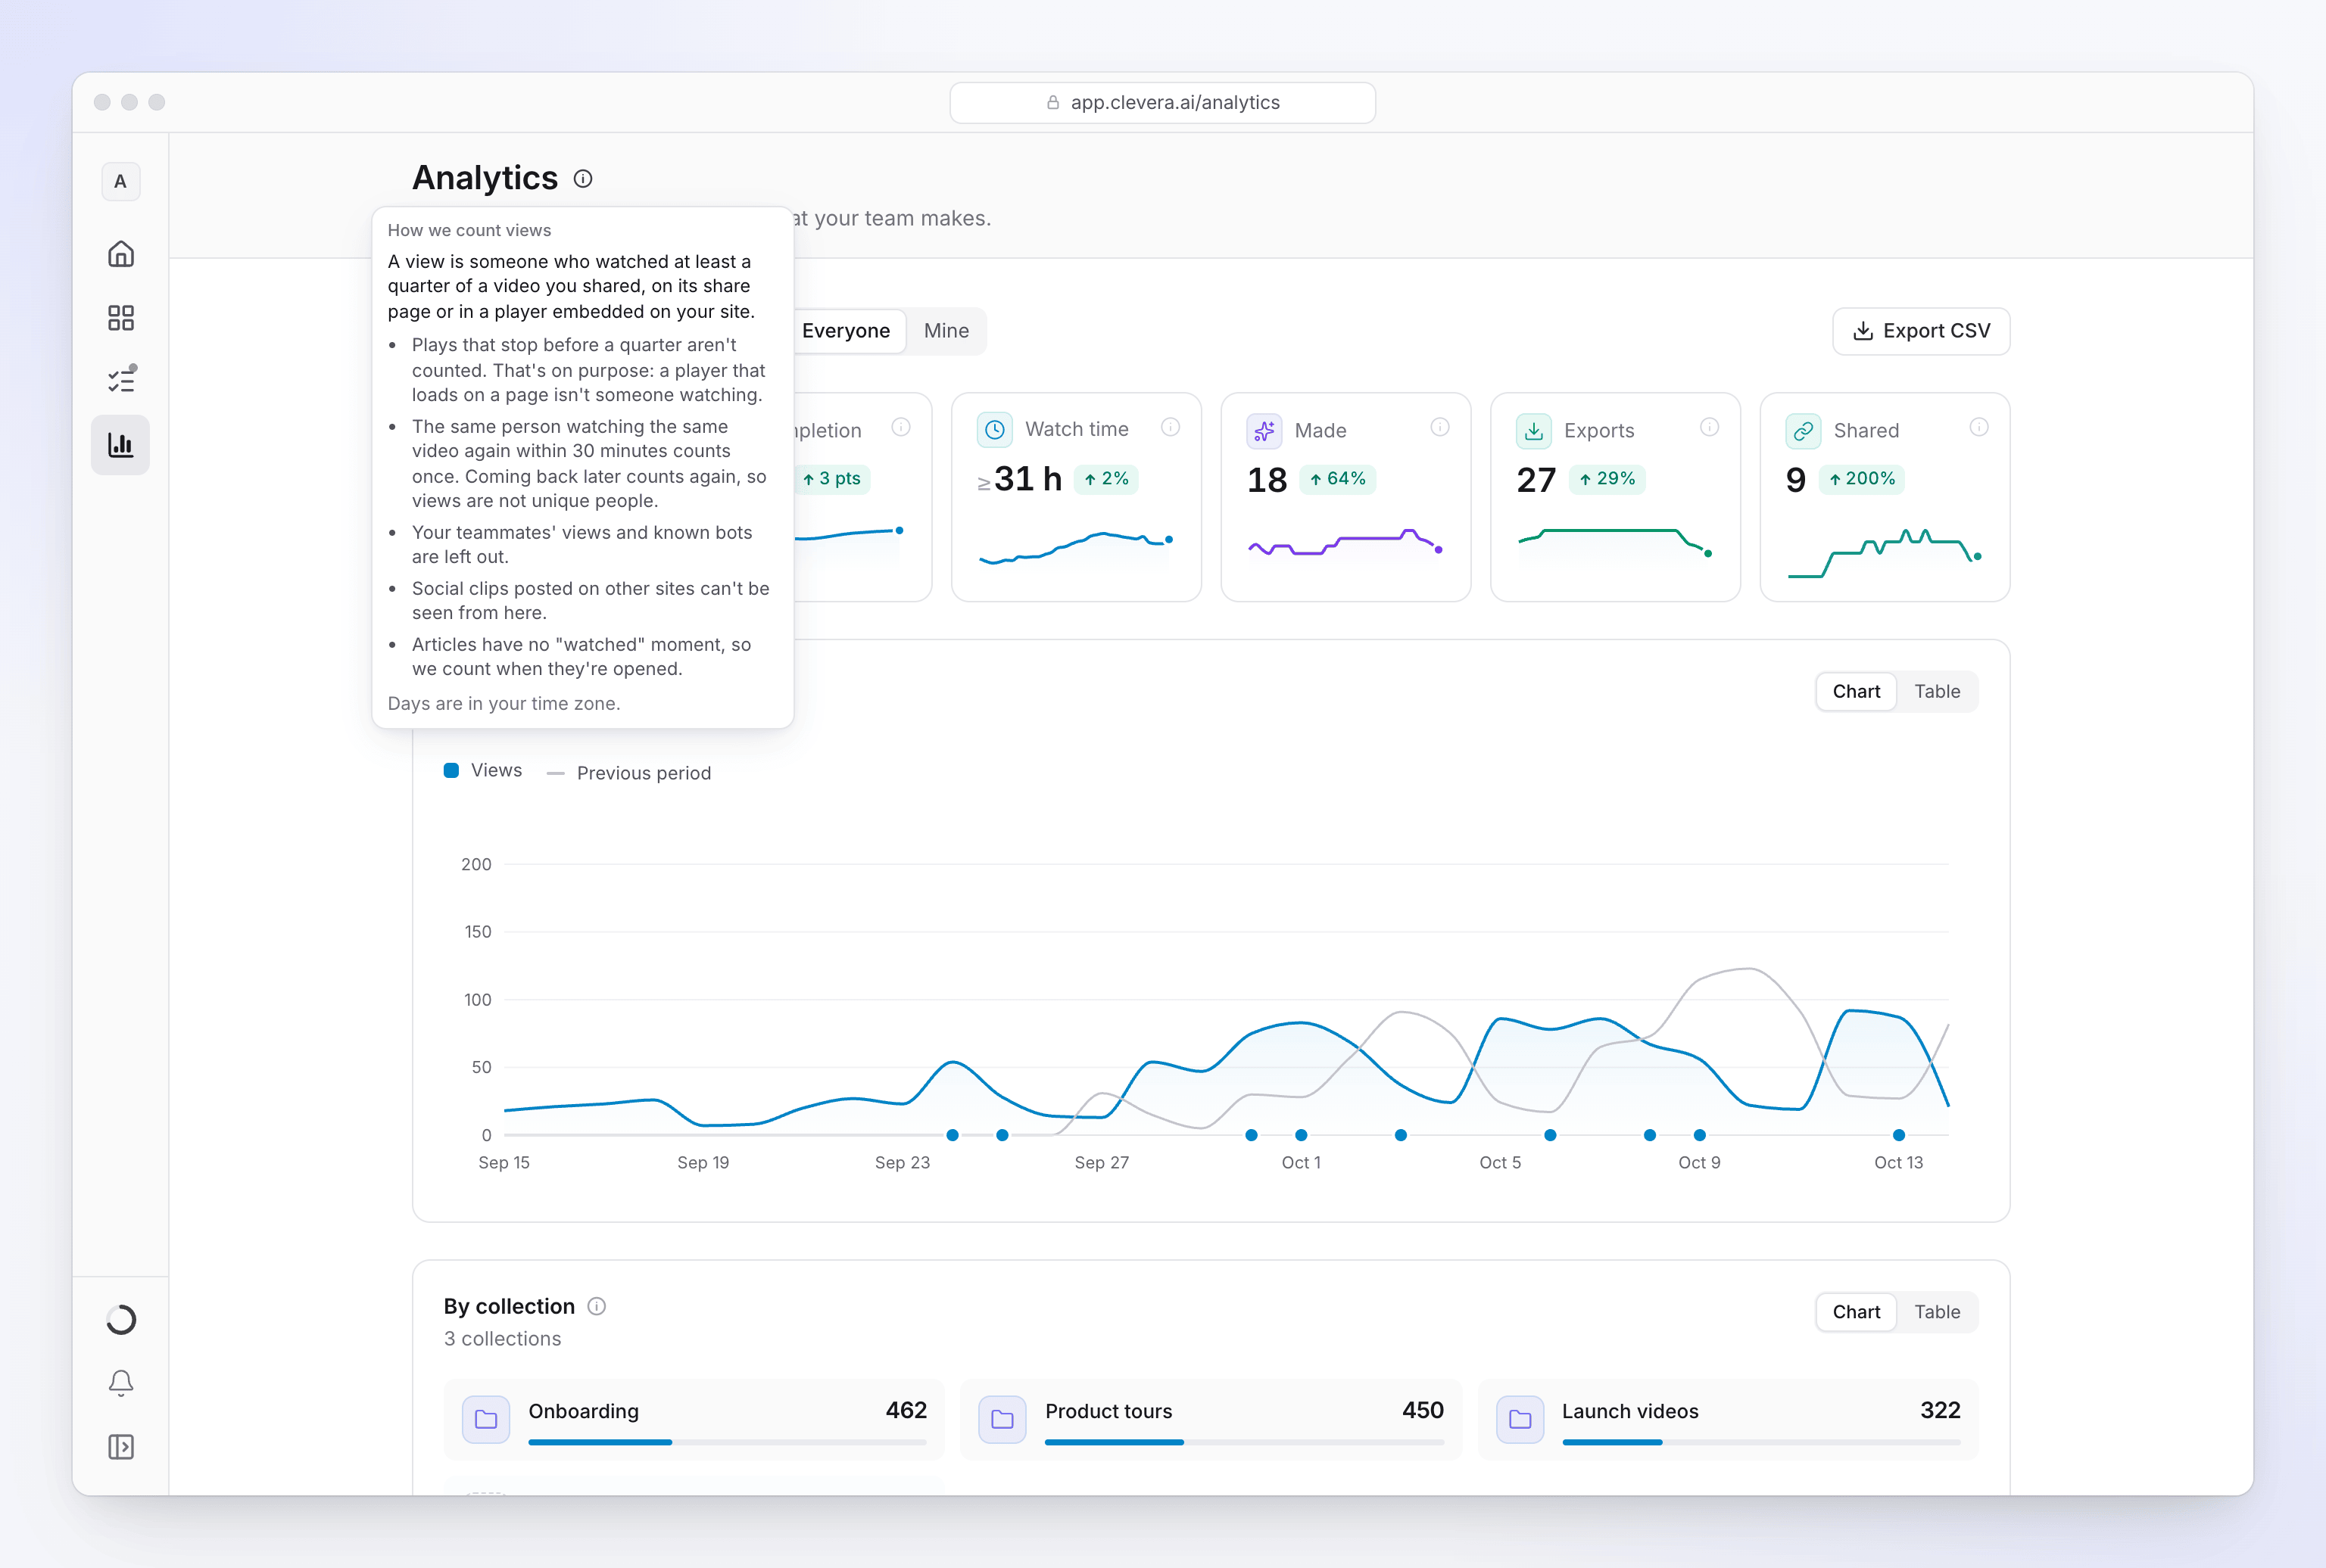Toggle Views series in chart legend
This screenshot has width=2326, height=1568.
click(x=483, y=770)
